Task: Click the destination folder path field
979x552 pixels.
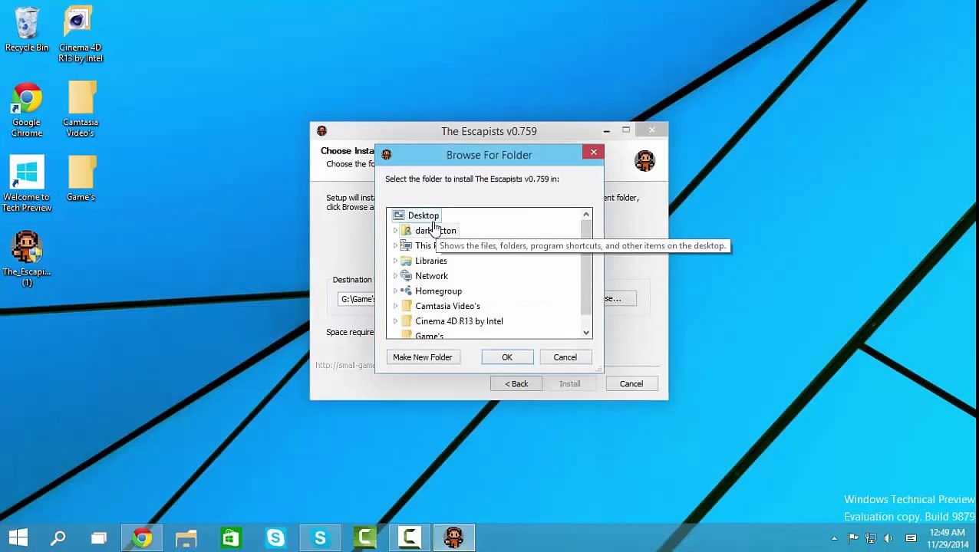Action: point(357,299)
